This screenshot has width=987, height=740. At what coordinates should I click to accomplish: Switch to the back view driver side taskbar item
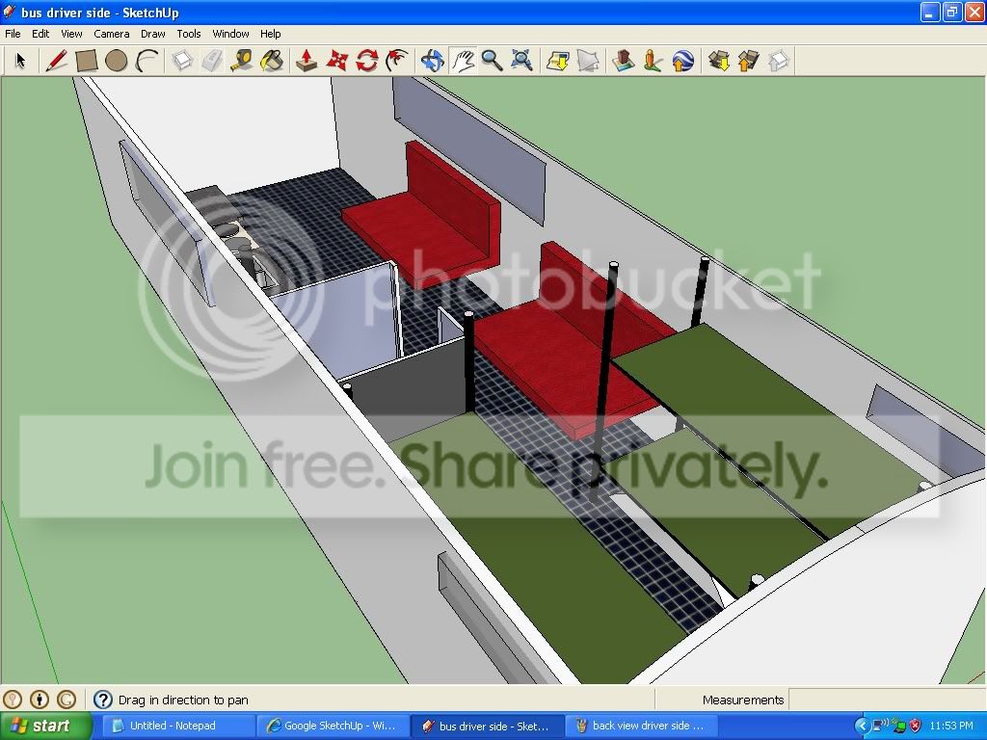(642, 727)
